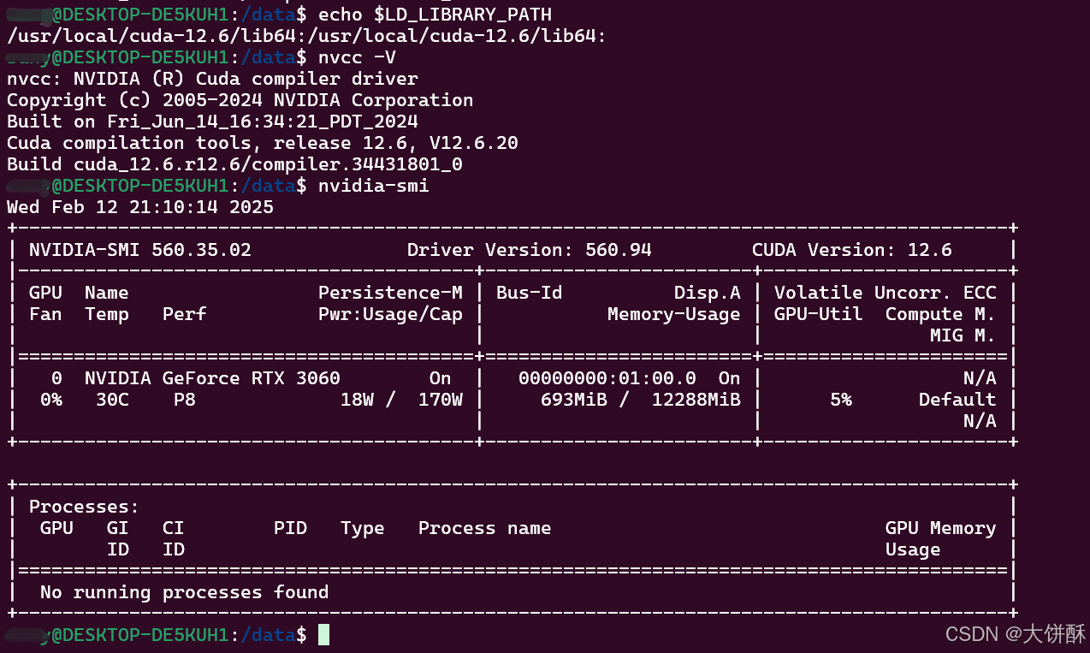Click the 'nvidia-smi' command text
The height and width of the screenshot is (653, 1090).
(x=374, y=186)
